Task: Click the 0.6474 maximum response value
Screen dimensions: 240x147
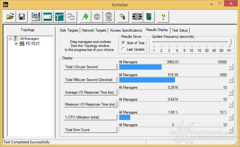Action: [x=173, y=99]
